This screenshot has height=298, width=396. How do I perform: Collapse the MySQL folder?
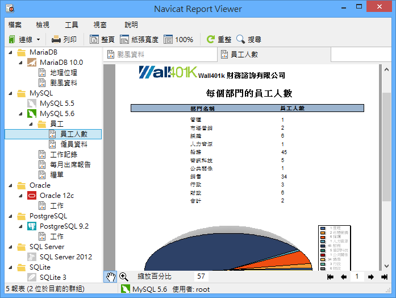pos(10,93)
